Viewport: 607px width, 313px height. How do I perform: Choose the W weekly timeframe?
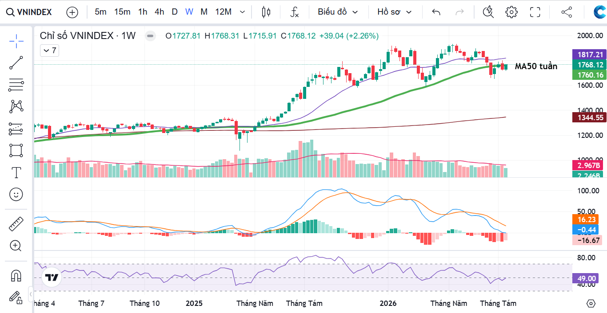tap(189, 12)
